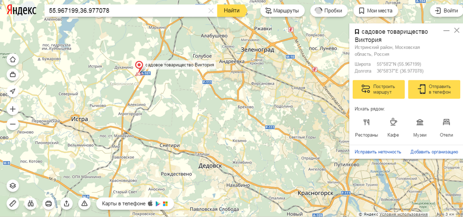This screenshot has width=463, height=217.
Task: Toggle the Пробки traffic layer
Action: point(329,11)
